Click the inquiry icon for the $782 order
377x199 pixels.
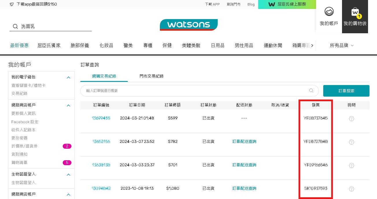coord(351,142)
